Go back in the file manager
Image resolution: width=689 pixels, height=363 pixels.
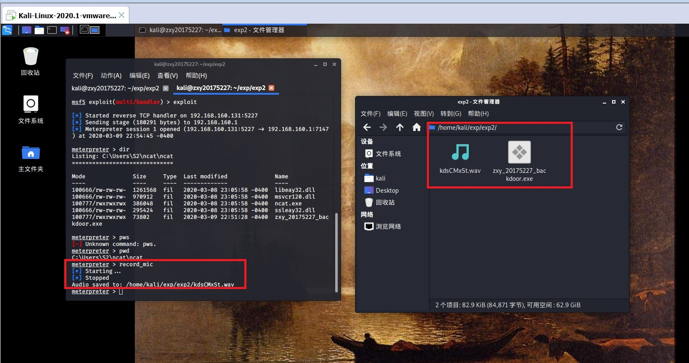pos(367,127)
